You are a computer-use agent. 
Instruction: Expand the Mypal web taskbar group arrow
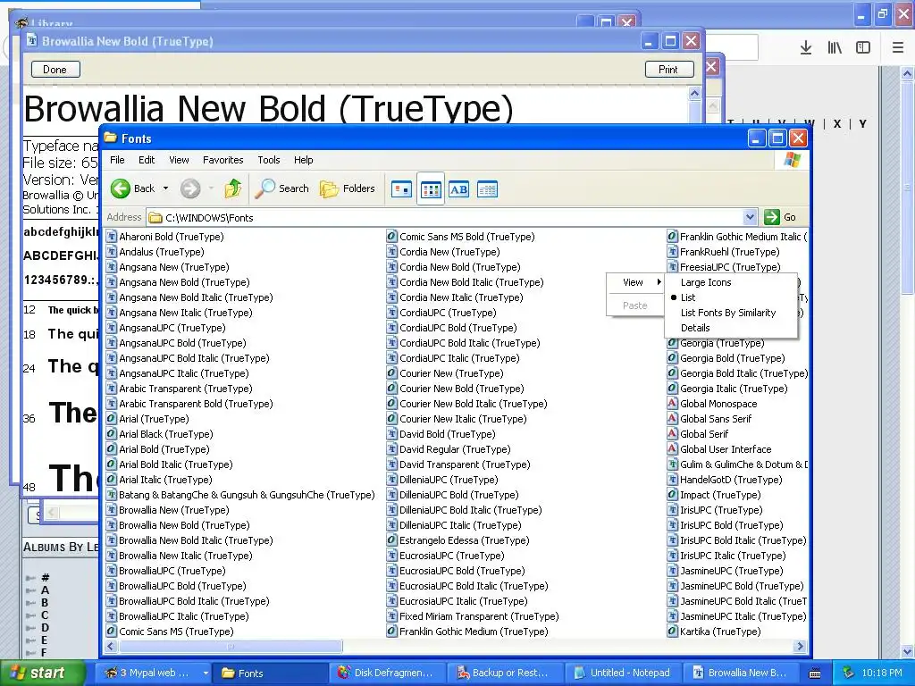pos(206,673)
